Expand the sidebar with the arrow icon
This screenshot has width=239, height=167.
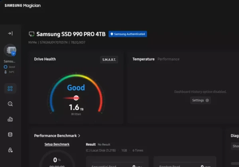10,33
